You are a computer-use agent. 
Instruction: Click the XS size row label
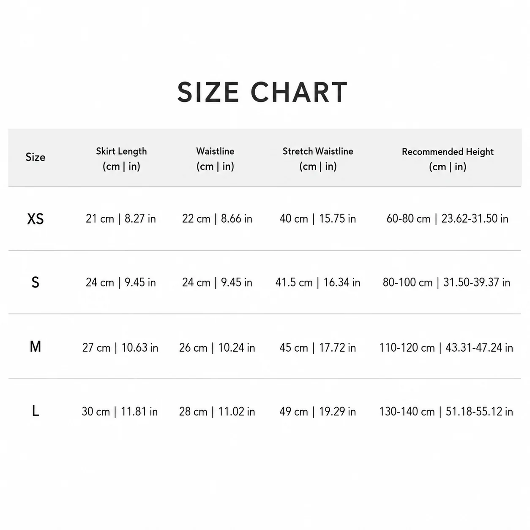coord(36,219)
